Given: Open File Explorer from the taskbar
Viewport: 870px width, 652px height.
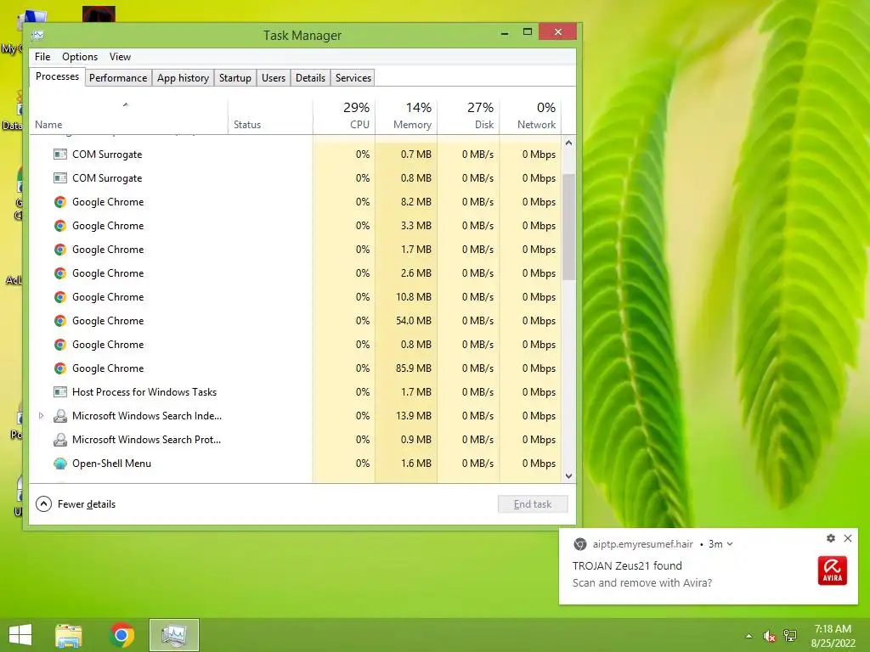Looking at the screenshot, I should tap(69, 635).
